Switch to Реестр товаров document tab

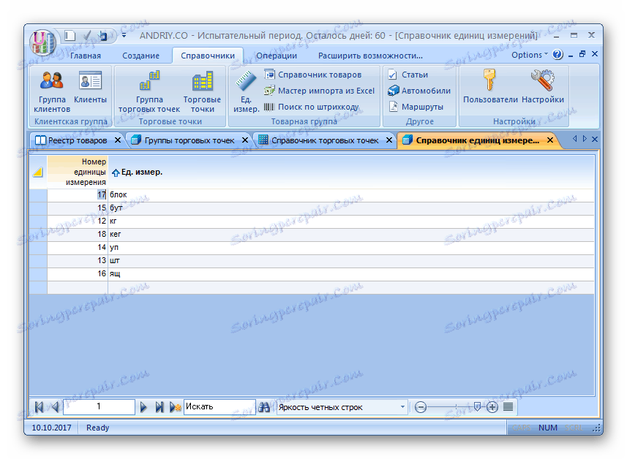click(71, 140)
